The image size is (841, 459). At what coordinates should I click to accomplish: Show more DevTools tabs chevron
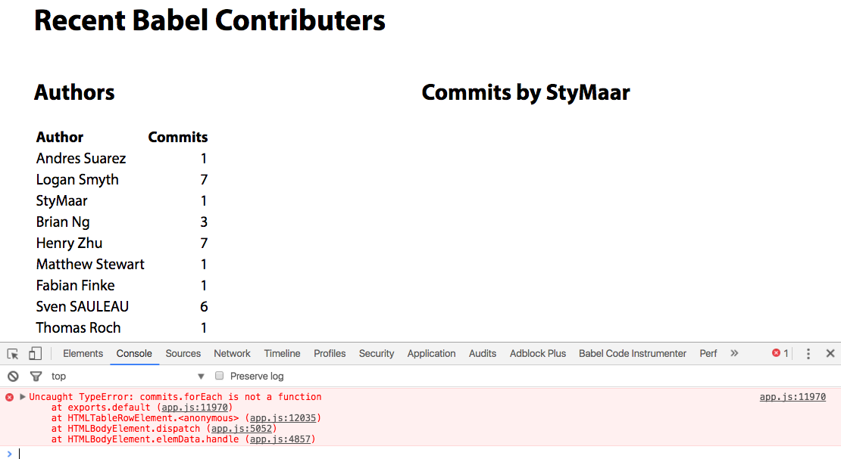pyautogui.click(x=734, y=353)
